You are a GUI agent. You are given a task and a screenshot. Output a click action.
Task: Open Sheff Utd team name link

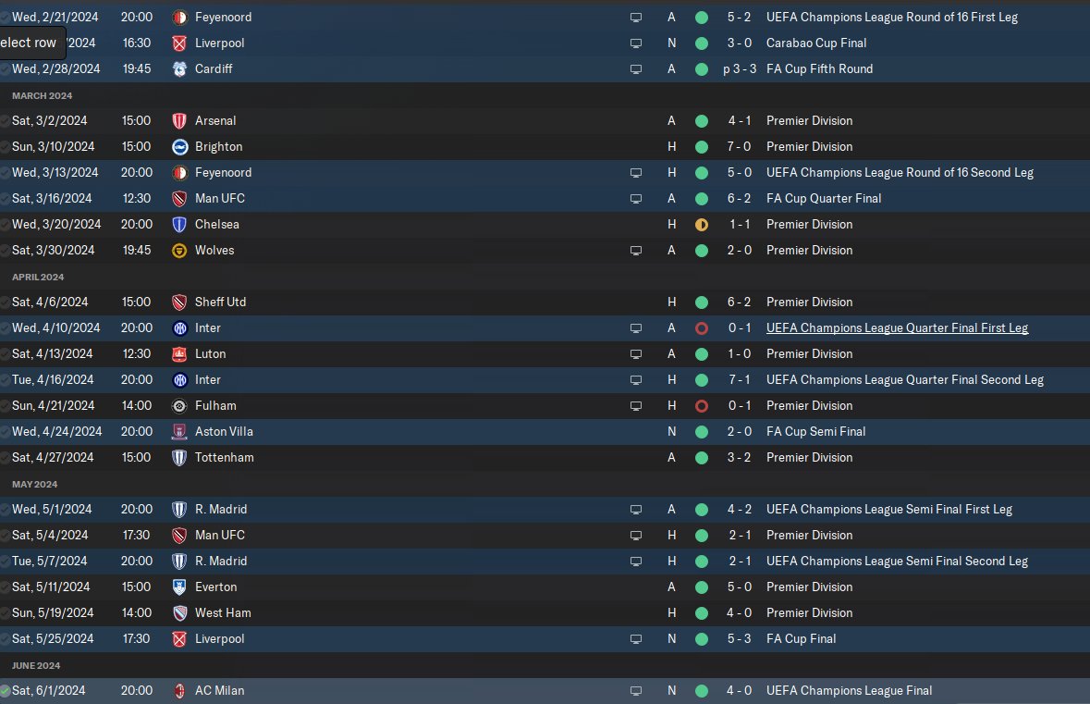click(x=220, y=302)
